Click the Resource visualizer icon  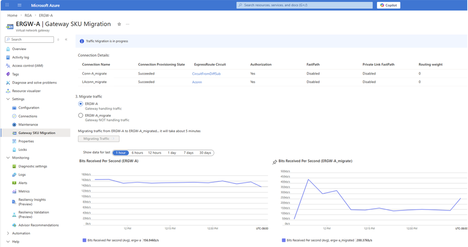(8, 91)
